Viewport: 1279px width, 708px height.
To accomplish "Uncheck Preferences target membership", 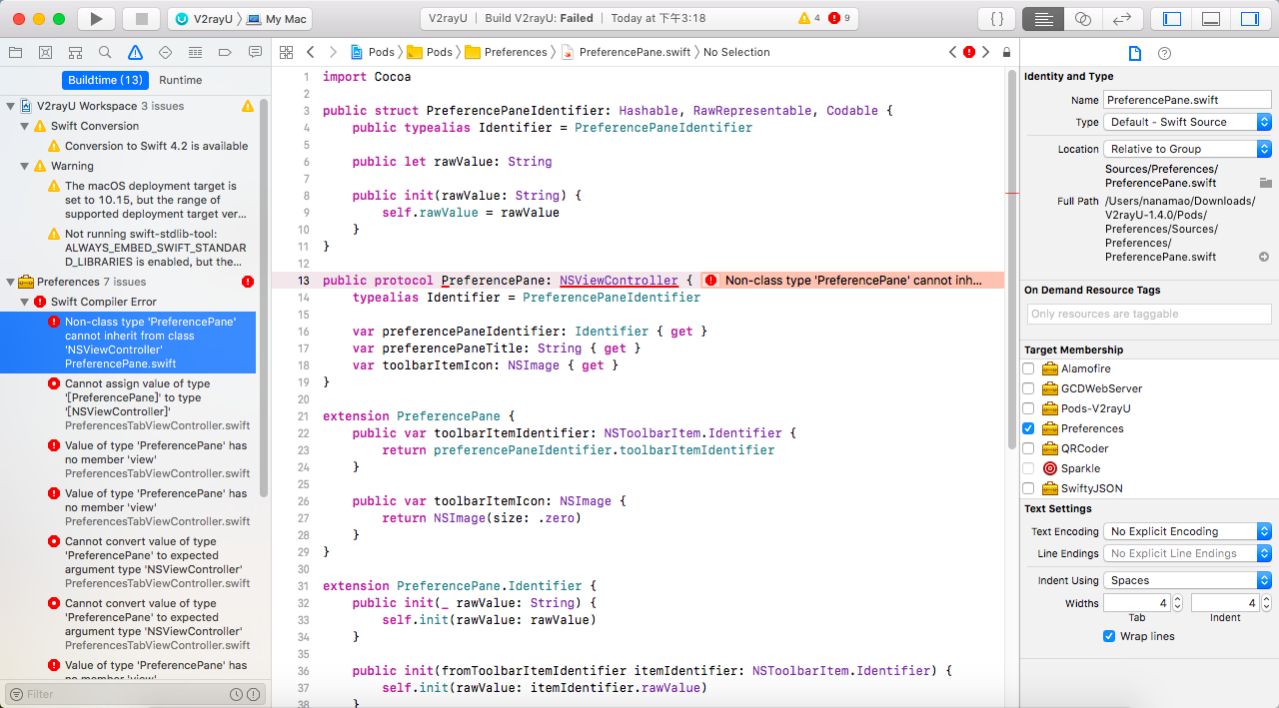I will 1028,428.
